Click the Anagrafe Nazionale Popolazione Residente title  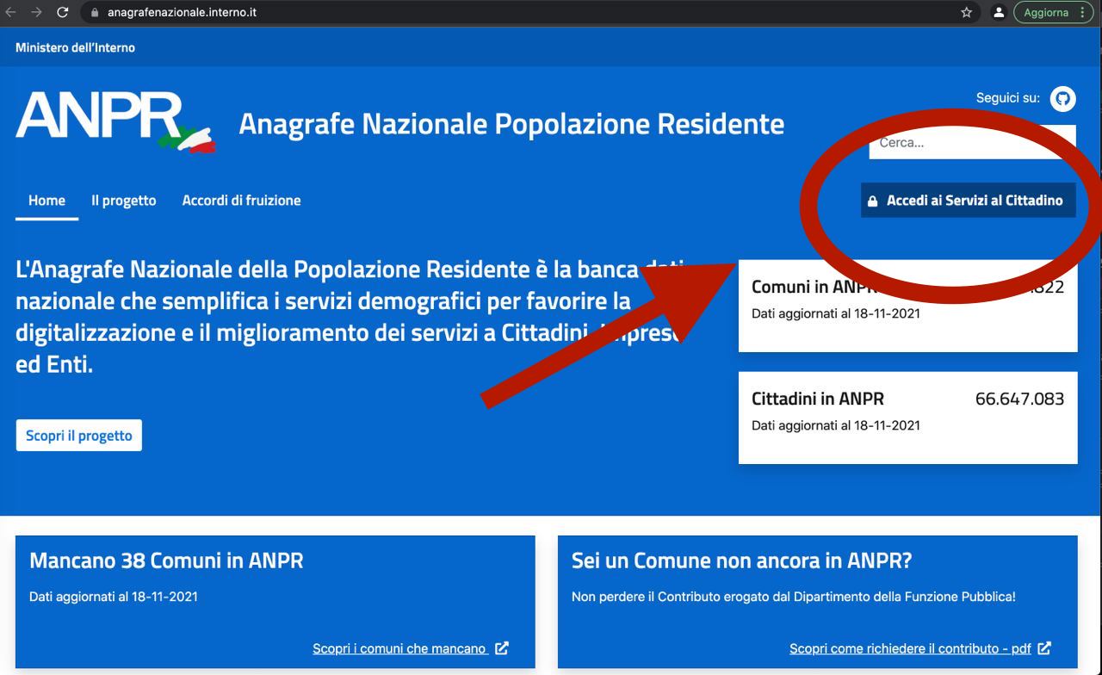(511, 124)
